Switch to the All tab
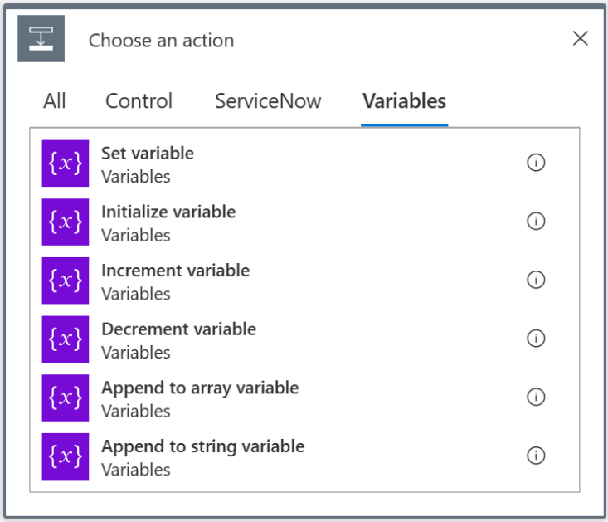This screenshot has height=522, width=608. pos(55,101)
